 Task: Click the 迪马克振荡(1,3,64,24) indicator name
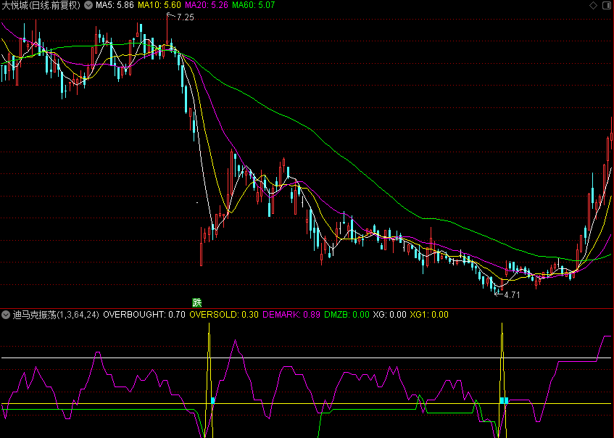point(56,315)
